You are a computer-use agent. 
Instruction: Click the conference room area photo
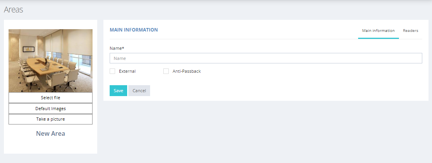click(51, 61)
